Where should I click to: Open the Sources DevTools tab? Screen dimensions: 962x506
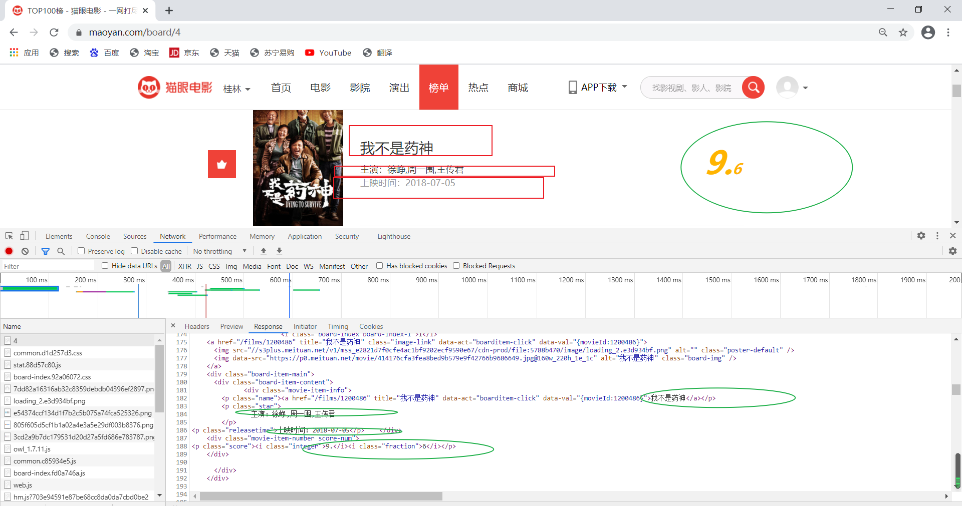pyautogui.click(x=135, y=236)
